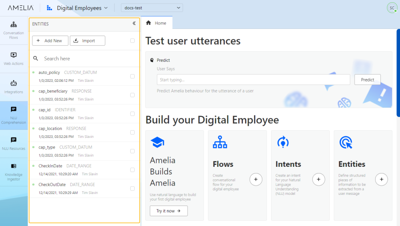The height and width of the screenshot is (226, 400).
Task: Click the Amelia logo
Action: (x=20, y=8)
